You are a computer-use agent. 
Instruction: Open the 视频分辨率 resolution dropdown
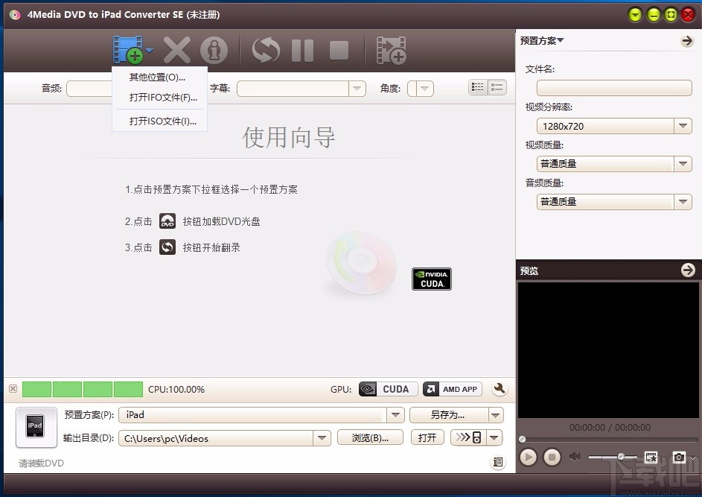point(683,126)
